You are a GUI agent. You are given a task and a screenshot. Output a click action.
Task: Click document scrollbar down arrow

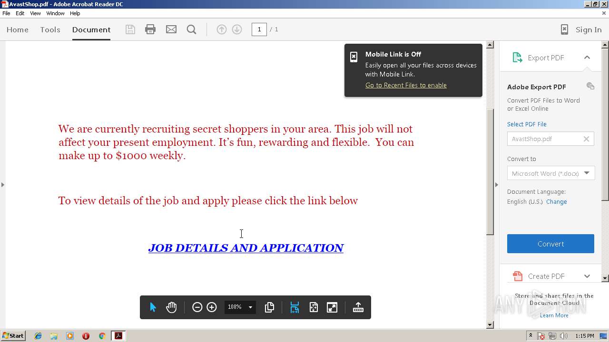pyautogui.click(x=490, y=325)
